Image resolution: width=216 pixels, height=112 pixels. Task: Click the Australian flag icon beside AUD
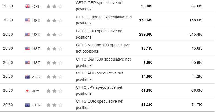27,77
